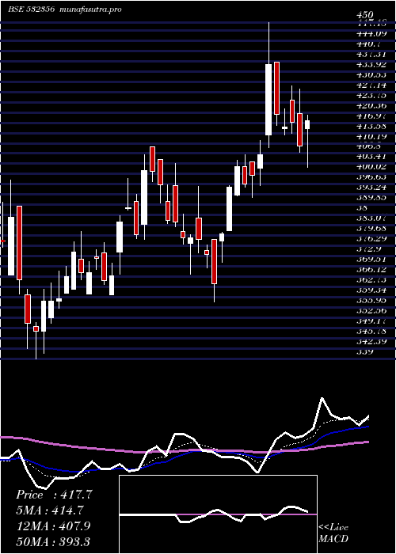Click the rightmost white candlestick

[x=307, y=125]
